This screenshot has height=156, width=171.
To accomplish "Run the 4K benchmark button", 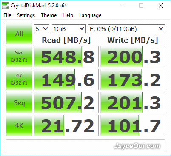I will pos(19,125).
